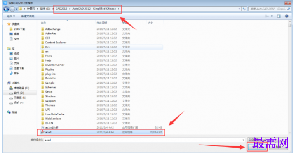The height and width of the screenshot is (155, 296).
Task: Open the help question mark icon
Action: (287, 16)
